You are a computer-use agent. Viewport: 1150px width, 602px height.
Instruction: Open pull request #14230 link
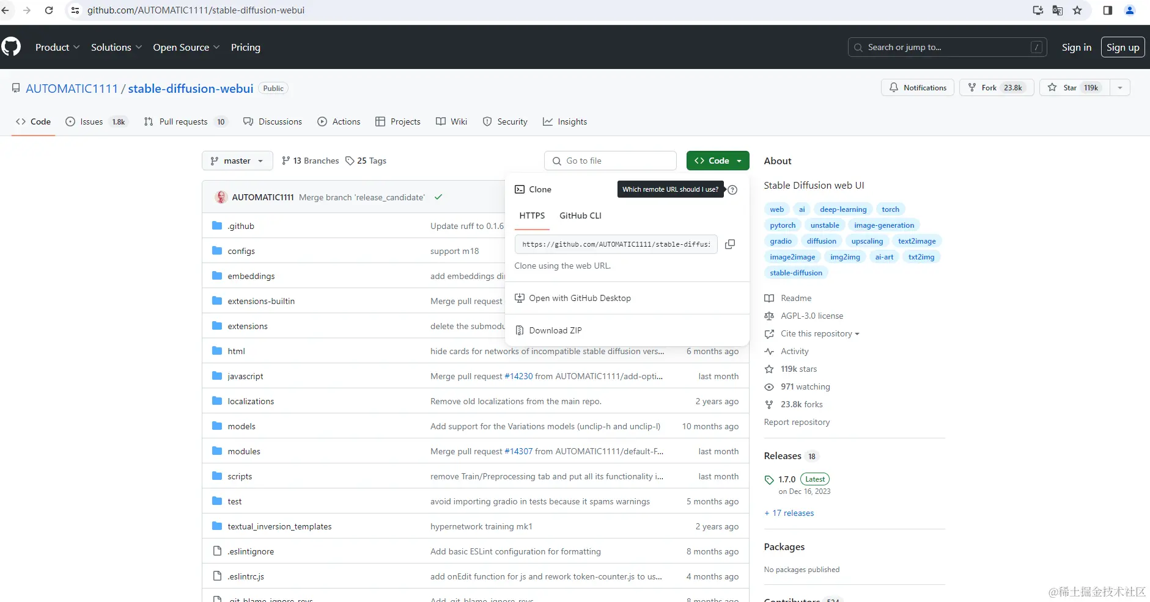[518, 376]
